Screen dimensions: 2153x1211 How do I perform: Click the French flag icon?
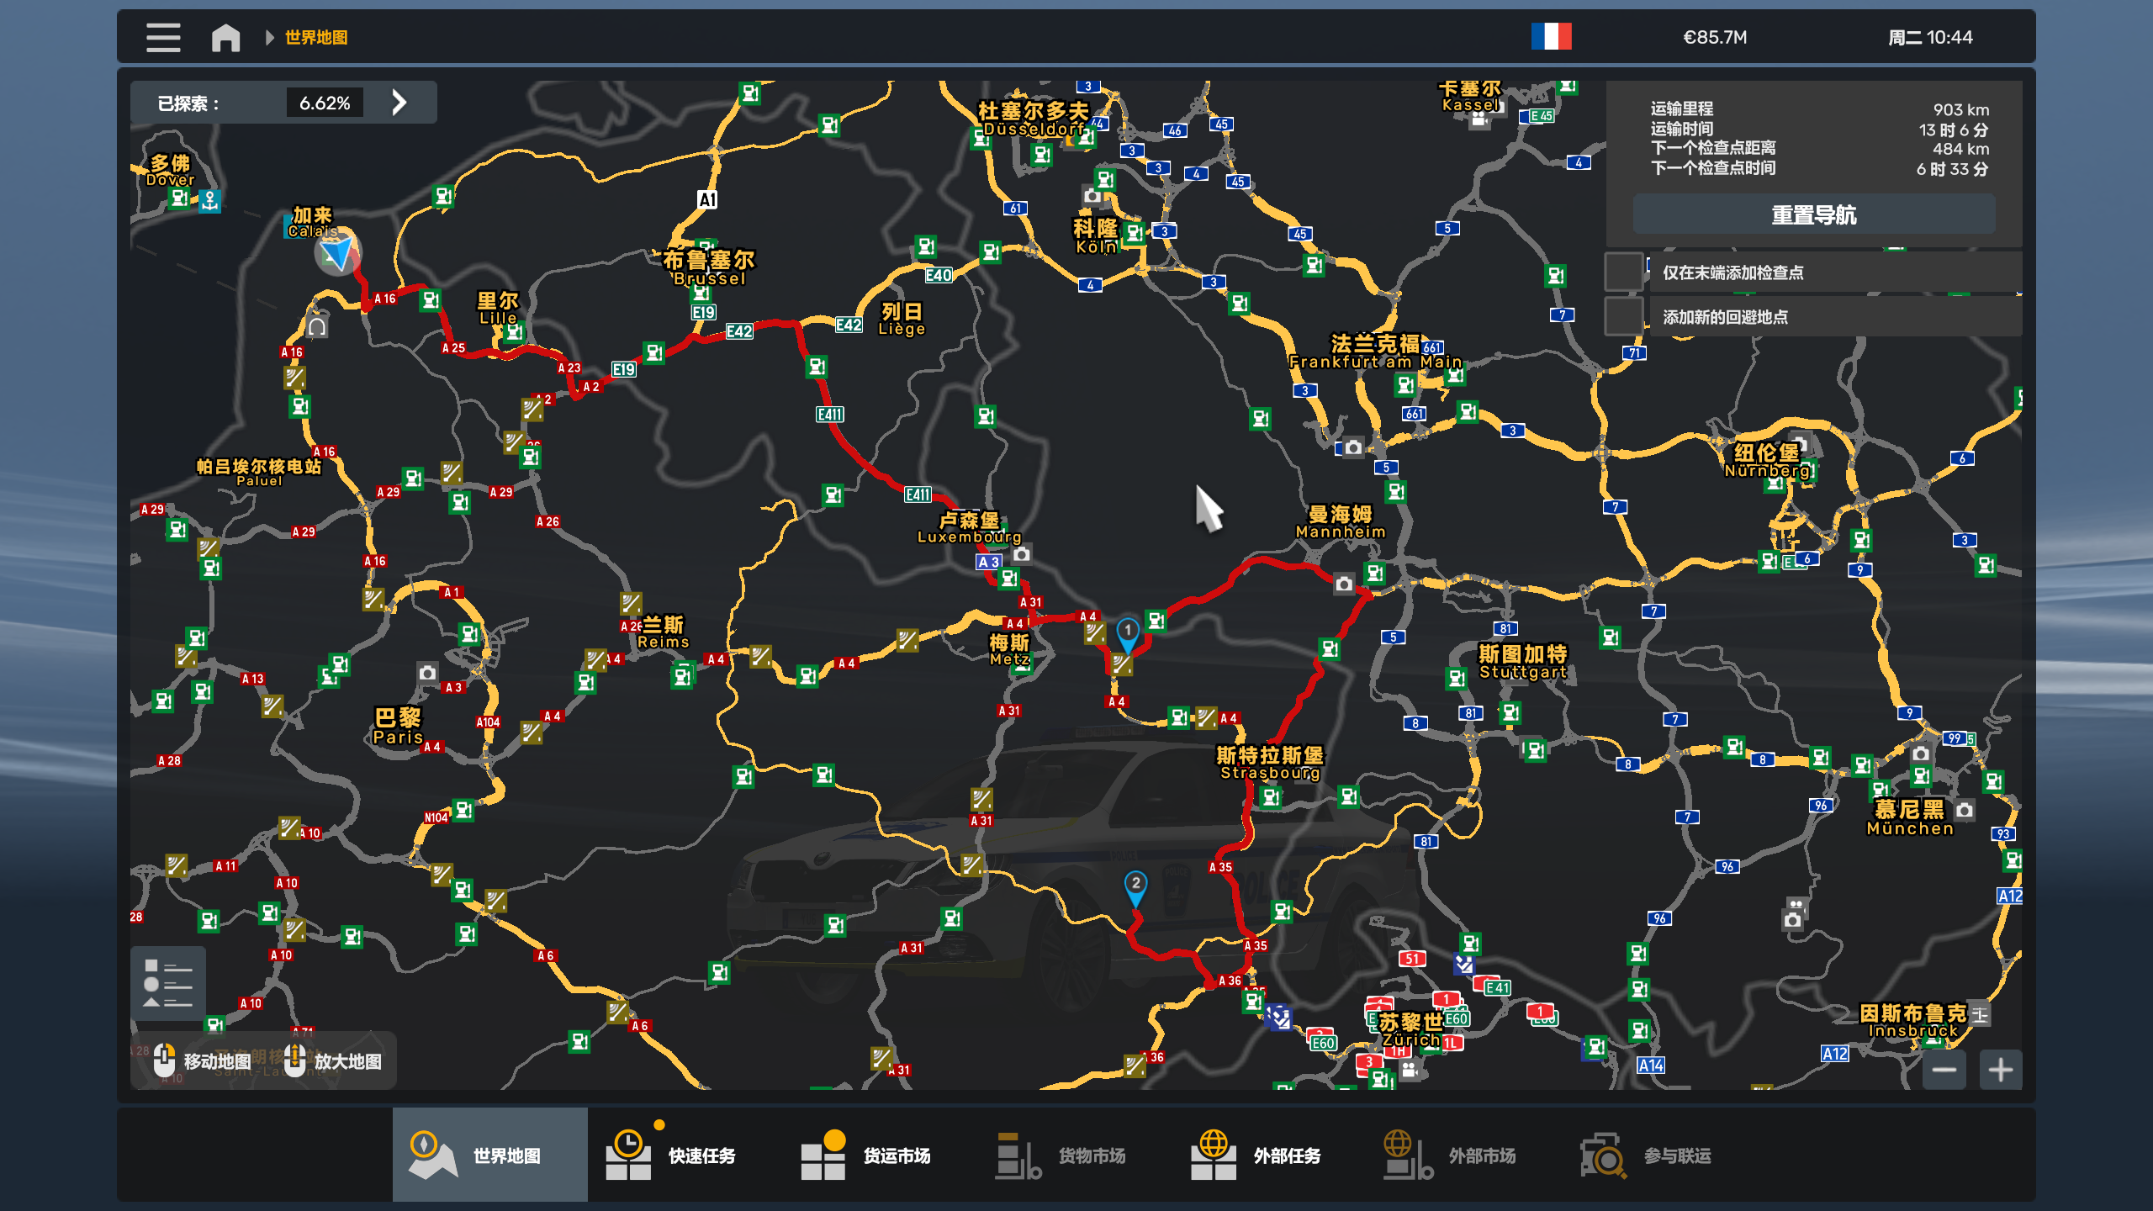[1551, 36]
